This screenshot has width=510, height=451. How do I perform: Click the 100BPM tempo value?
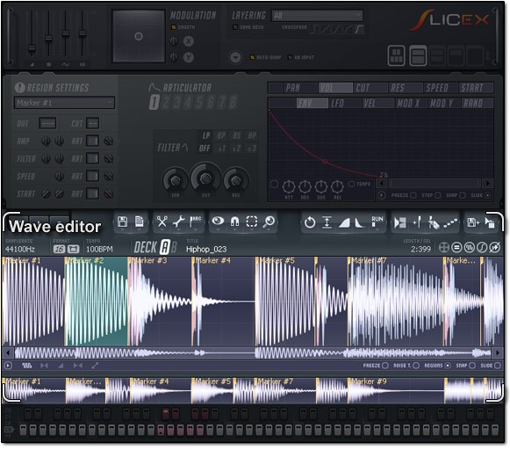(99, 250)
